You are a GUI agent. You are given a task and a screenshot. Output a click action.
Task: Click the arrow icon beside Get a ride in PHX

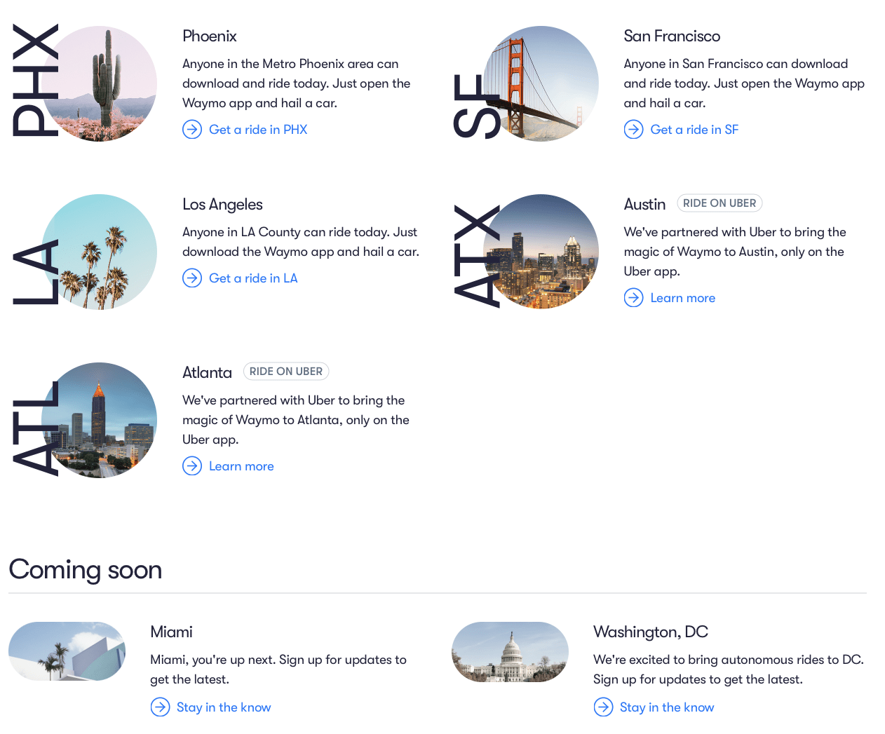click(x=192, y=130)
